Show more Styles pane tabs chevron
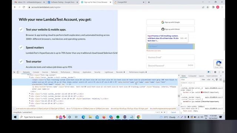 click(221, 76)
